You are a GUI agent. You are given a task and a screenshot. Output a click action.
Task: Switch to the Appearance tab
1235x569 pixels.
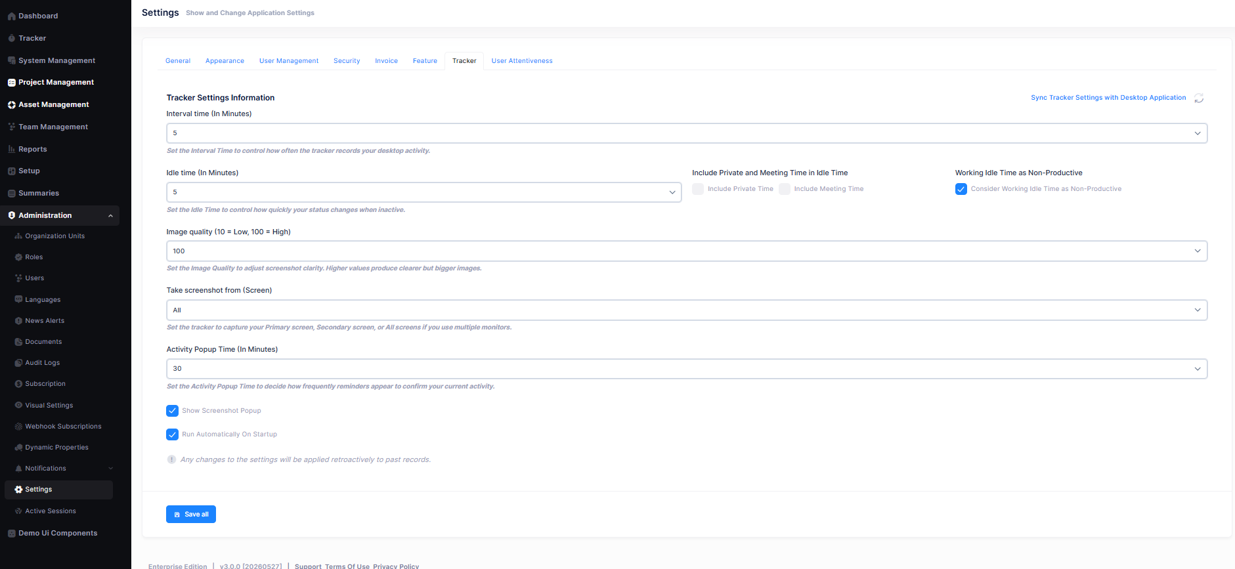coord(225,61)
